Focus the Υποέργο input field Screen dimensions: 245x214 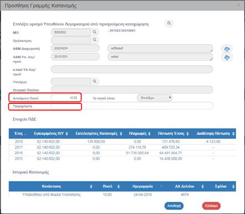tap(70, 81)
